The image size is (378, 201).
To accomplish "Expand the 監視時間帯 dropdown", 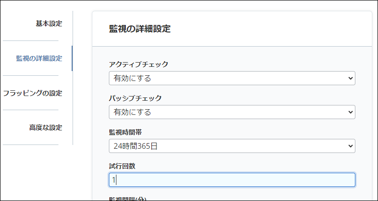I will pyautogui.click(x=231, y=146).
